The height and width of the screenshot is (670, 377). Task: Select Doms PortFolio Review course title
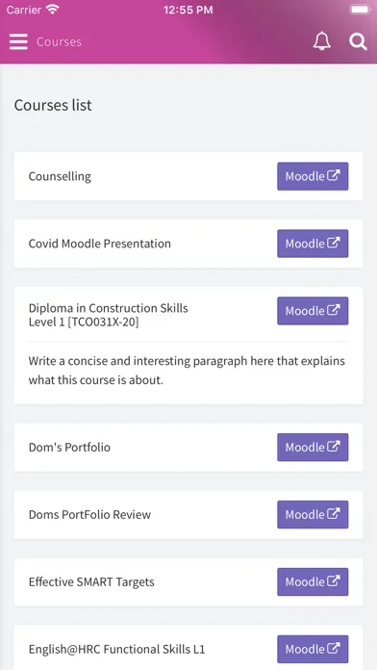pos(89,514)
